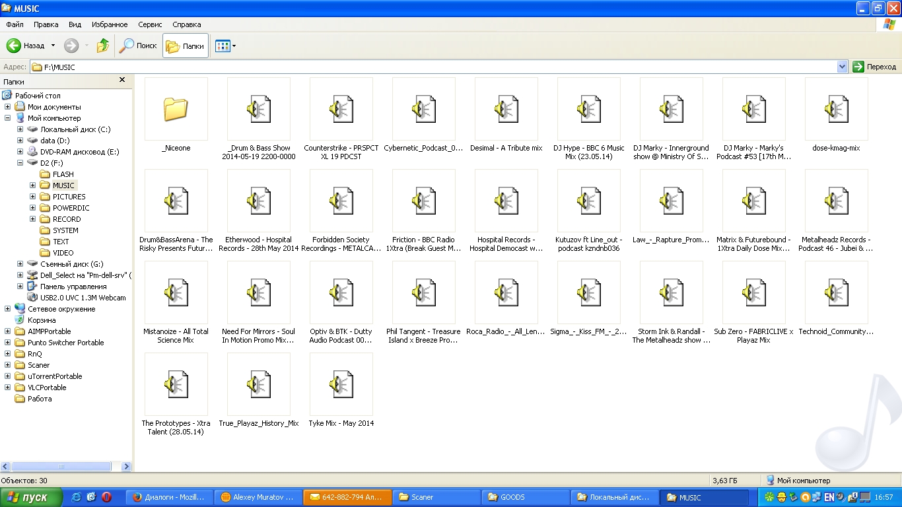Select the dose-kmag-mix audio file
The image size is (902, 507).
(x=836, y=109)
